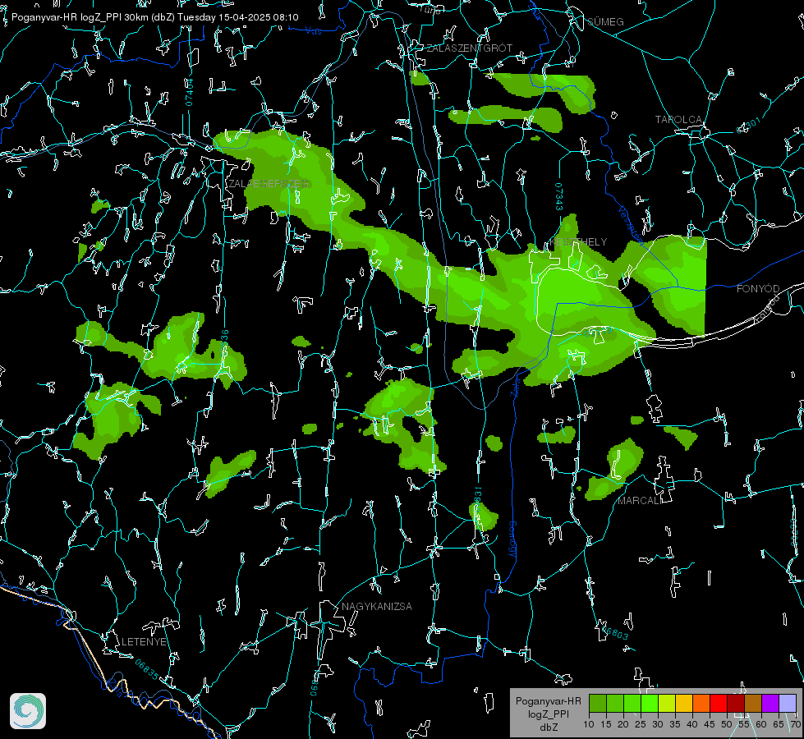Click the 06835 road number label
The width and height of the screenshot is (804, 739).
coord(147,669)
